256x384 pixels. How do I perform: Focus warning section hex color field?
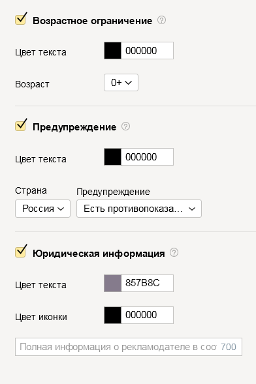coord(147,156)
